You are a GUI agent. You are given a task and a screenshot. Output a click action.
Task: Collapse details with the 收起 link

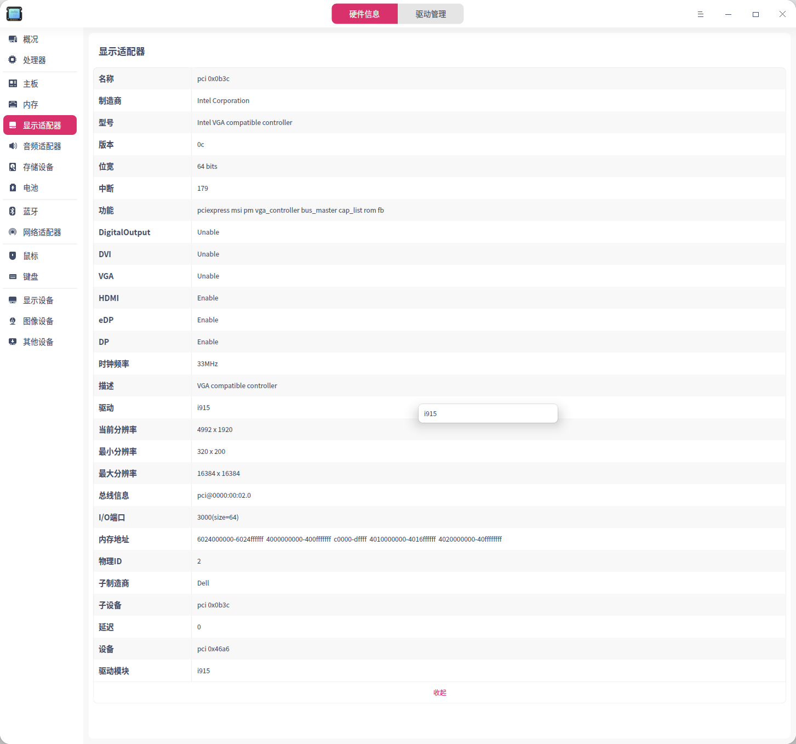440,692
